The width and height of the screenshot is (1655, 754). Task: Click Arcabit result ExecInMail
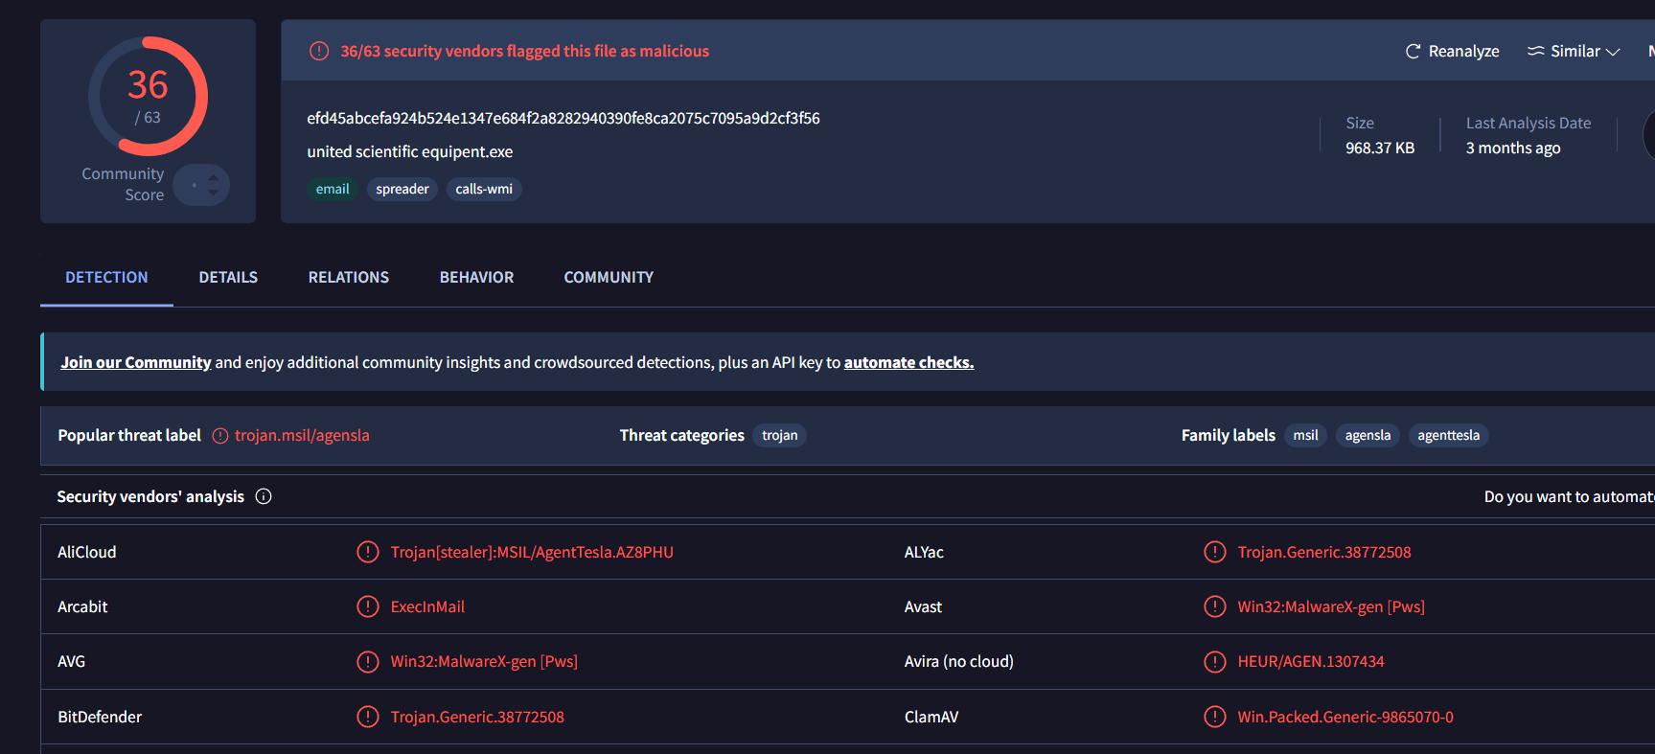pos(427,606)
